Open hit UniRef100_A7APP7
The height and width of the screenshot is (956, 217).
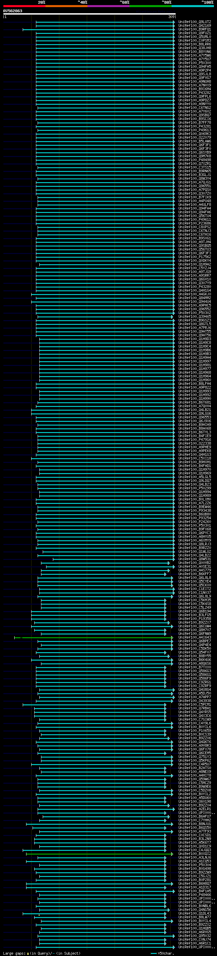pyautogui.click(x=194, y=697)
